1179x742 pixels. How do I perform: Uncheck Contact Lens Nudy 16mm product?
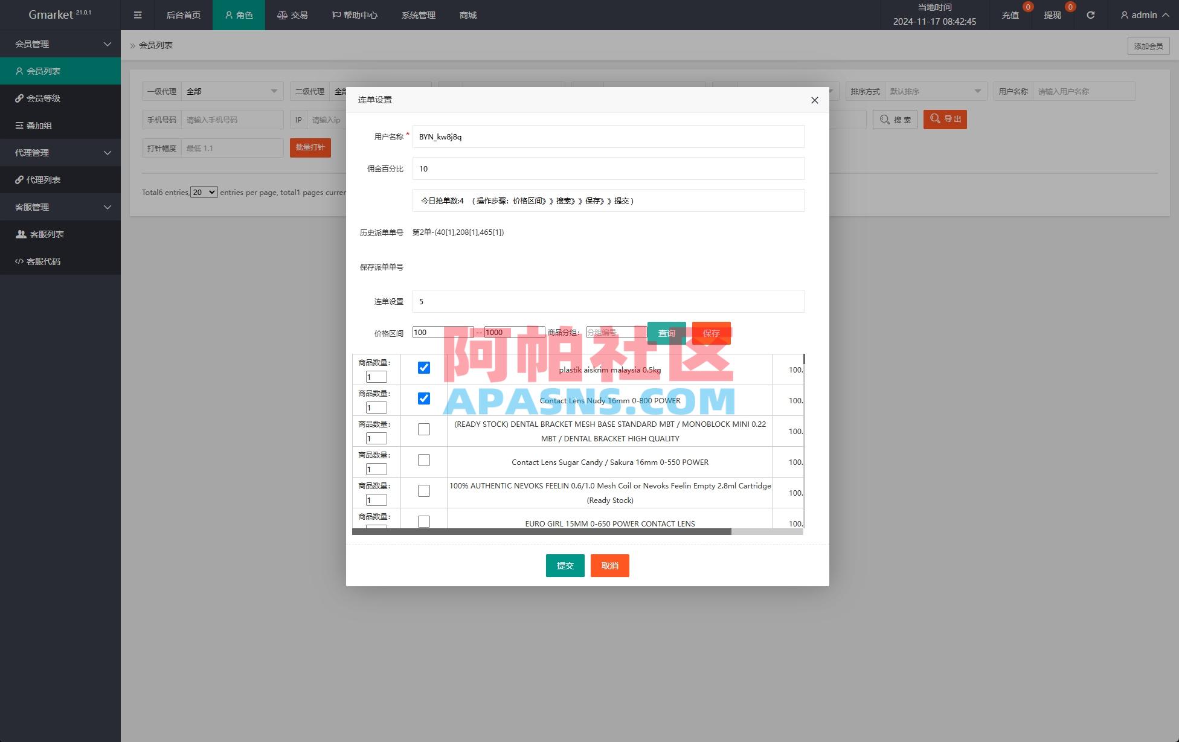pos(424,398)
